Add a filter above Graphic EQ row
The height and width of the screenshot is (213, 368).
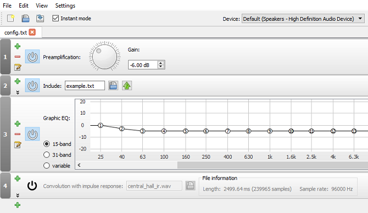[18, 124]
